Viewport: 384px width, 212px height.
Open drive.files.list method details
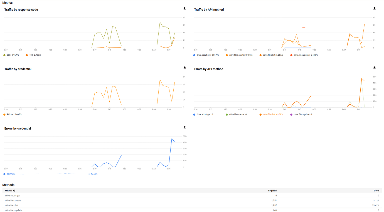(x=11, y=205)
